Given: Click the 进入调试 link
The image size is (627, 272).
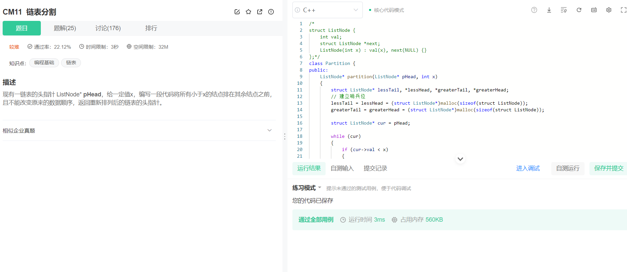Looking at the screenshot, I should coord(528,168).
